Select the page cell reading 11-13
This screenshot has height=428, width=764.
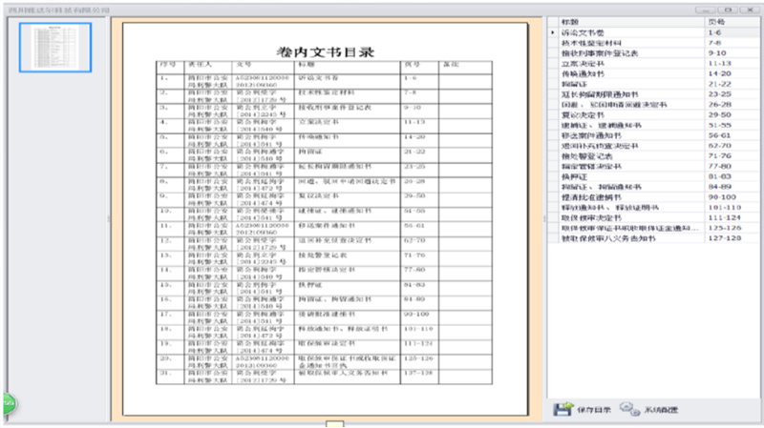(732, 63)
